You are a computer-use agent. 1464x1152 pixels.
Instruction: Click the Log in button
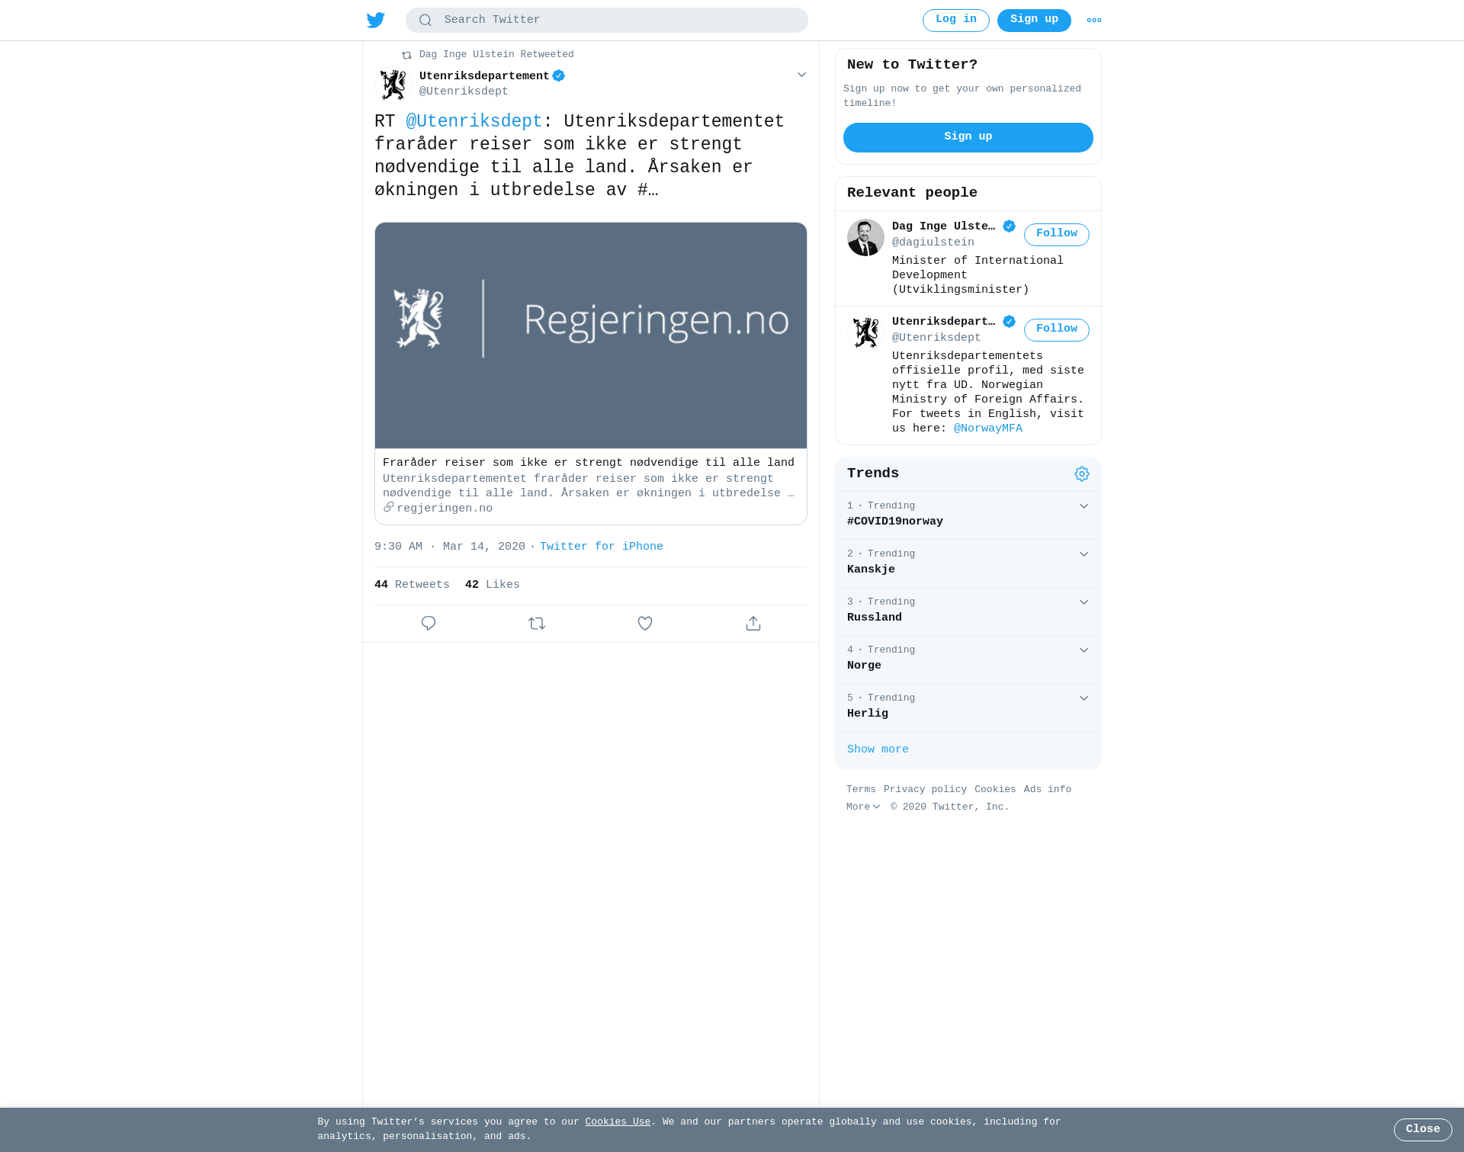click(956, 21)
